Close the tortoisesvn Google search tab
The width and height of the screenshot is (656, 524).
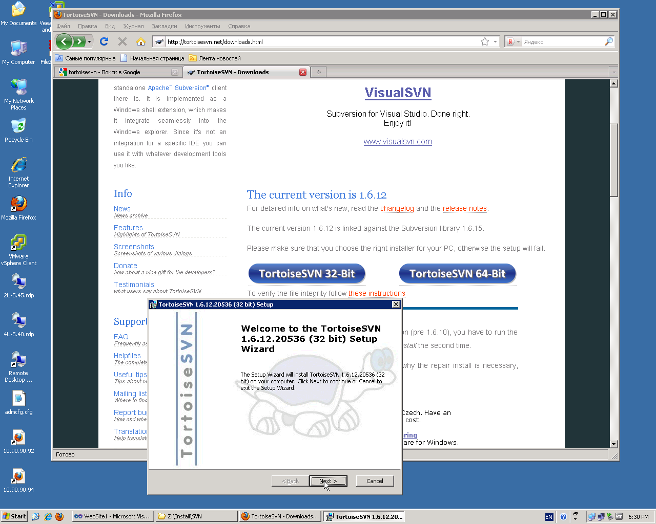pyautogui.click(x=175, y=72)
